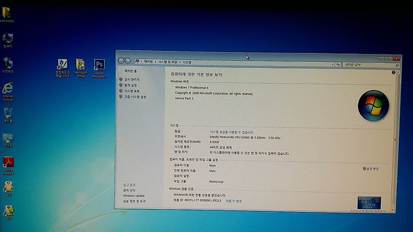Image resolution: width=413 pixels, height=232 pixels.
Task: Click 설정 변경 next to computer name
Action: [x=371, y=169]
